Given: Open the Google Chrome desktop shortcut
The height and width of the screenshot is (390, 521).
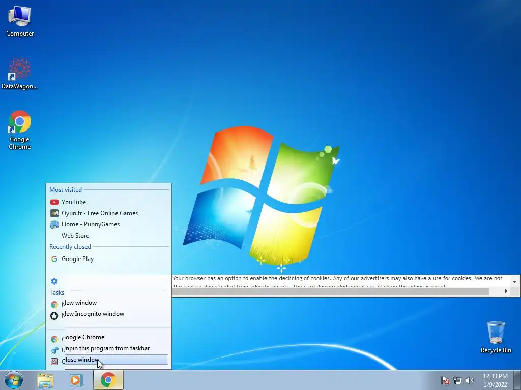Looking at the screenshot, I should coord(20,130).
